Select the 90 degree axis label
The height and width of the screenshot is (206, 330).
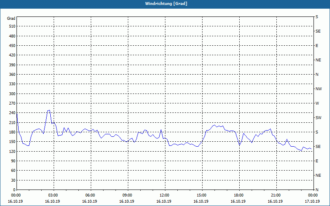(x=13, y=161)
